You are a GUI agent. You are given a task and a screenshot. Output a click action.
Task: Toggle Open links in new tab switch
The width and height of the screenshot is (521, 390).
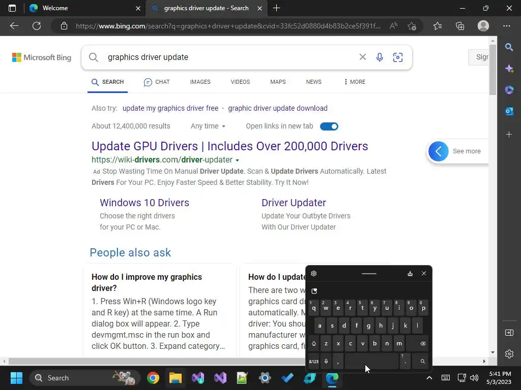point(329,126)
